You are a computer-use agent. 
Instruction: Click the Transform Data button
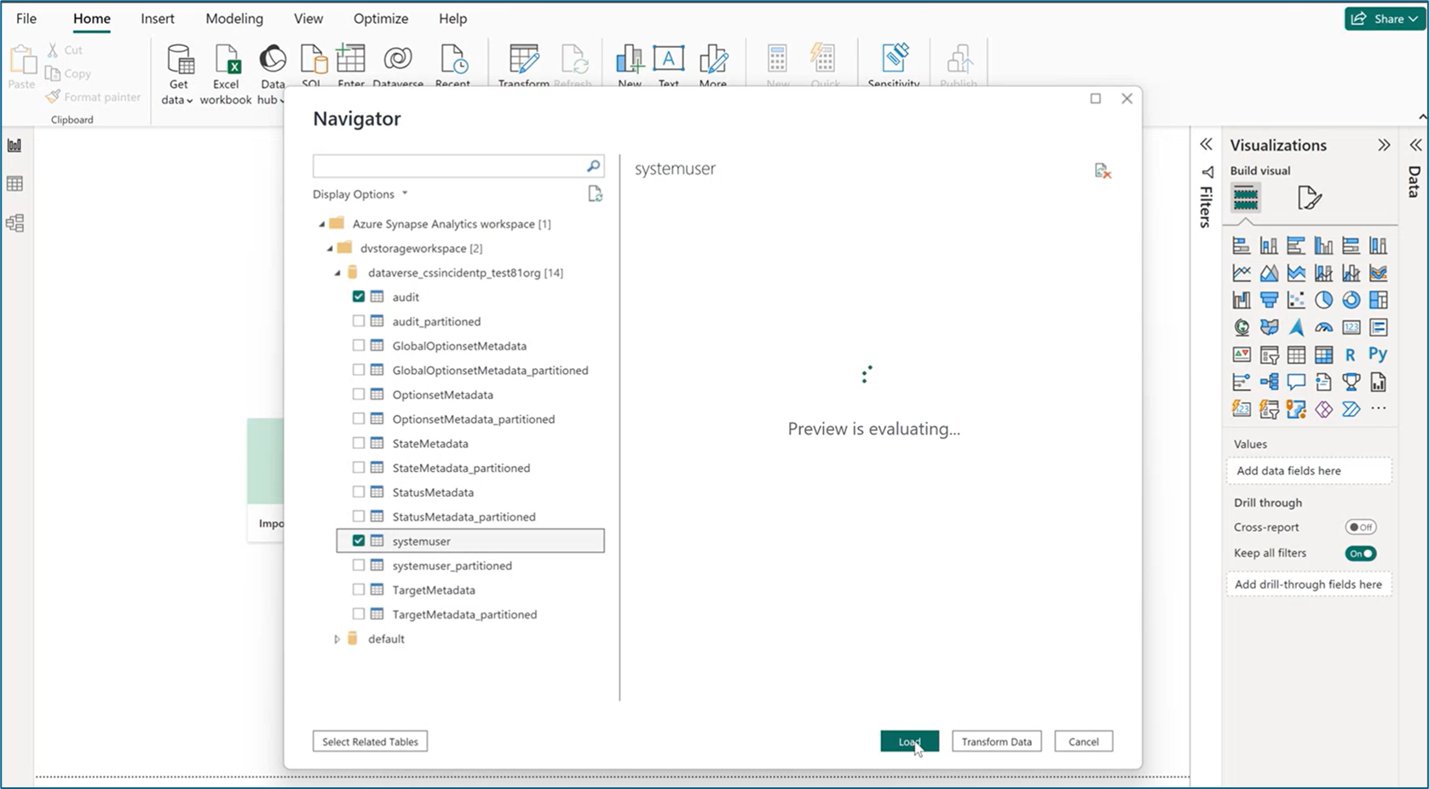click(x=996, y=741)
